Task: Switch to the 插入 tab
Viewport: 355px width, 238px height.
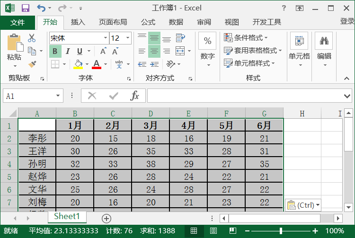Action: pyautogui.click(x=78, y=22)
